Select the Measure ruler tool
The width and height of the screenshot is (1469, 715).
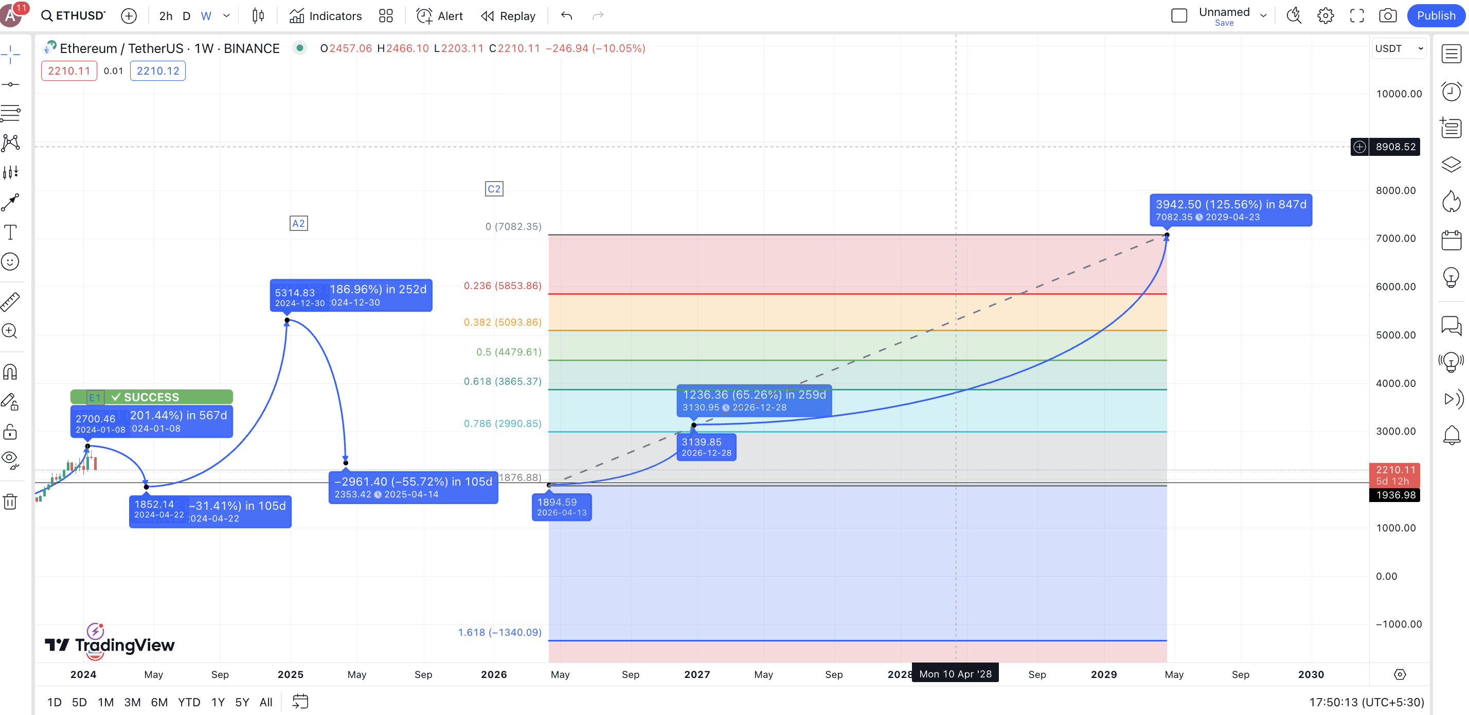[x=10, y=301]
